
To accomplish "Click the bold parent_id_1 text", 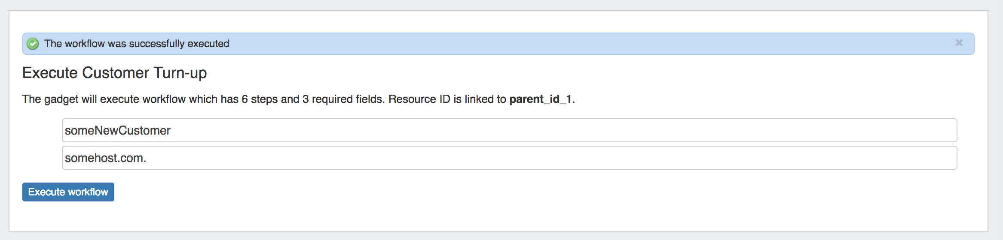I will tap(540, 99).
